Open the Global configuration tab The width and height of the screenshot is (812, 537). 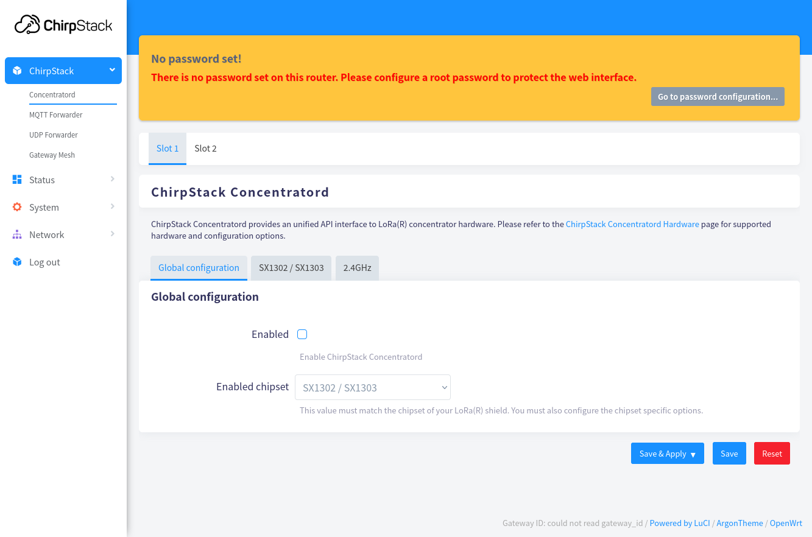(199, 268)
